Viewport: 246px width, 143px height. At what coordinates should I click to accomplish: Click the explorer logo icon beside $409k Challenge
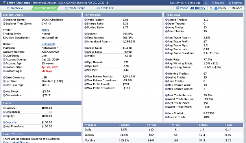click(x=4, y=3)
